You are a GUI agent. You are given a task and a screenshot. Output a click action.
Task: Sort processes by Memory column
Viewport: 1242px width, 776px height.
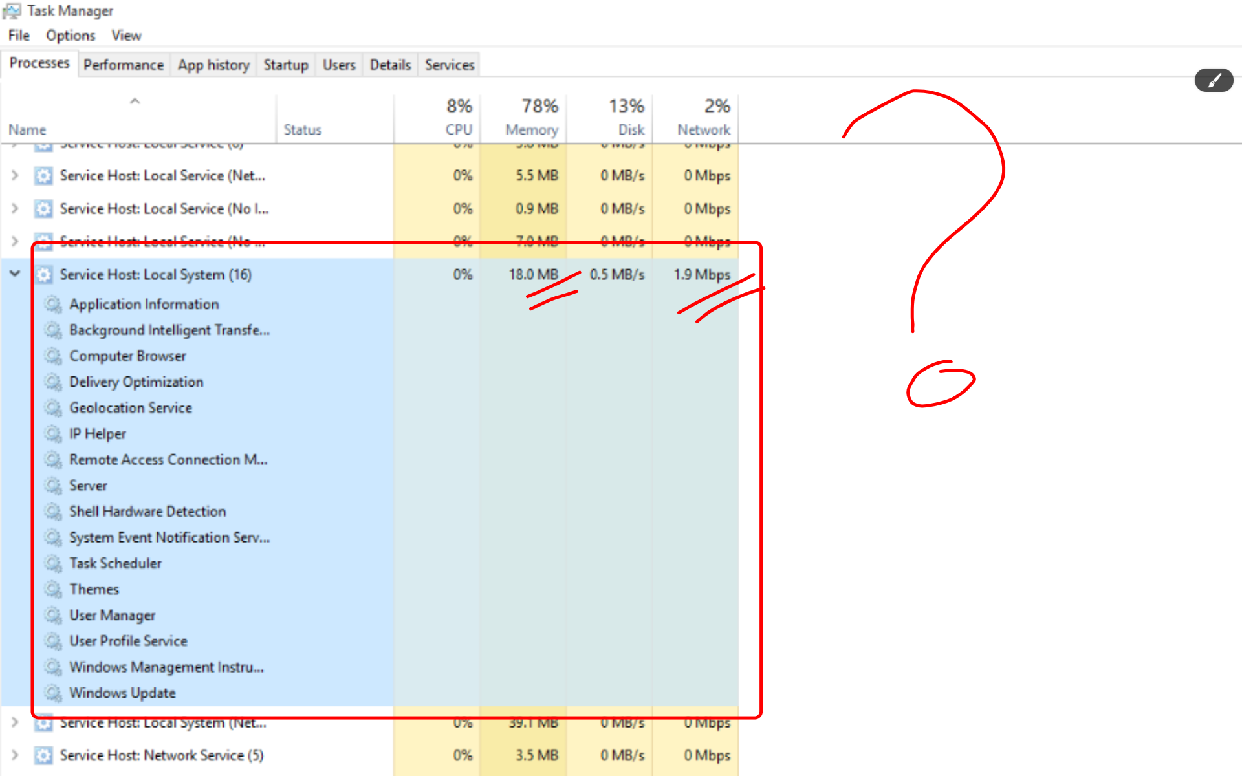(x=523, y=118)
